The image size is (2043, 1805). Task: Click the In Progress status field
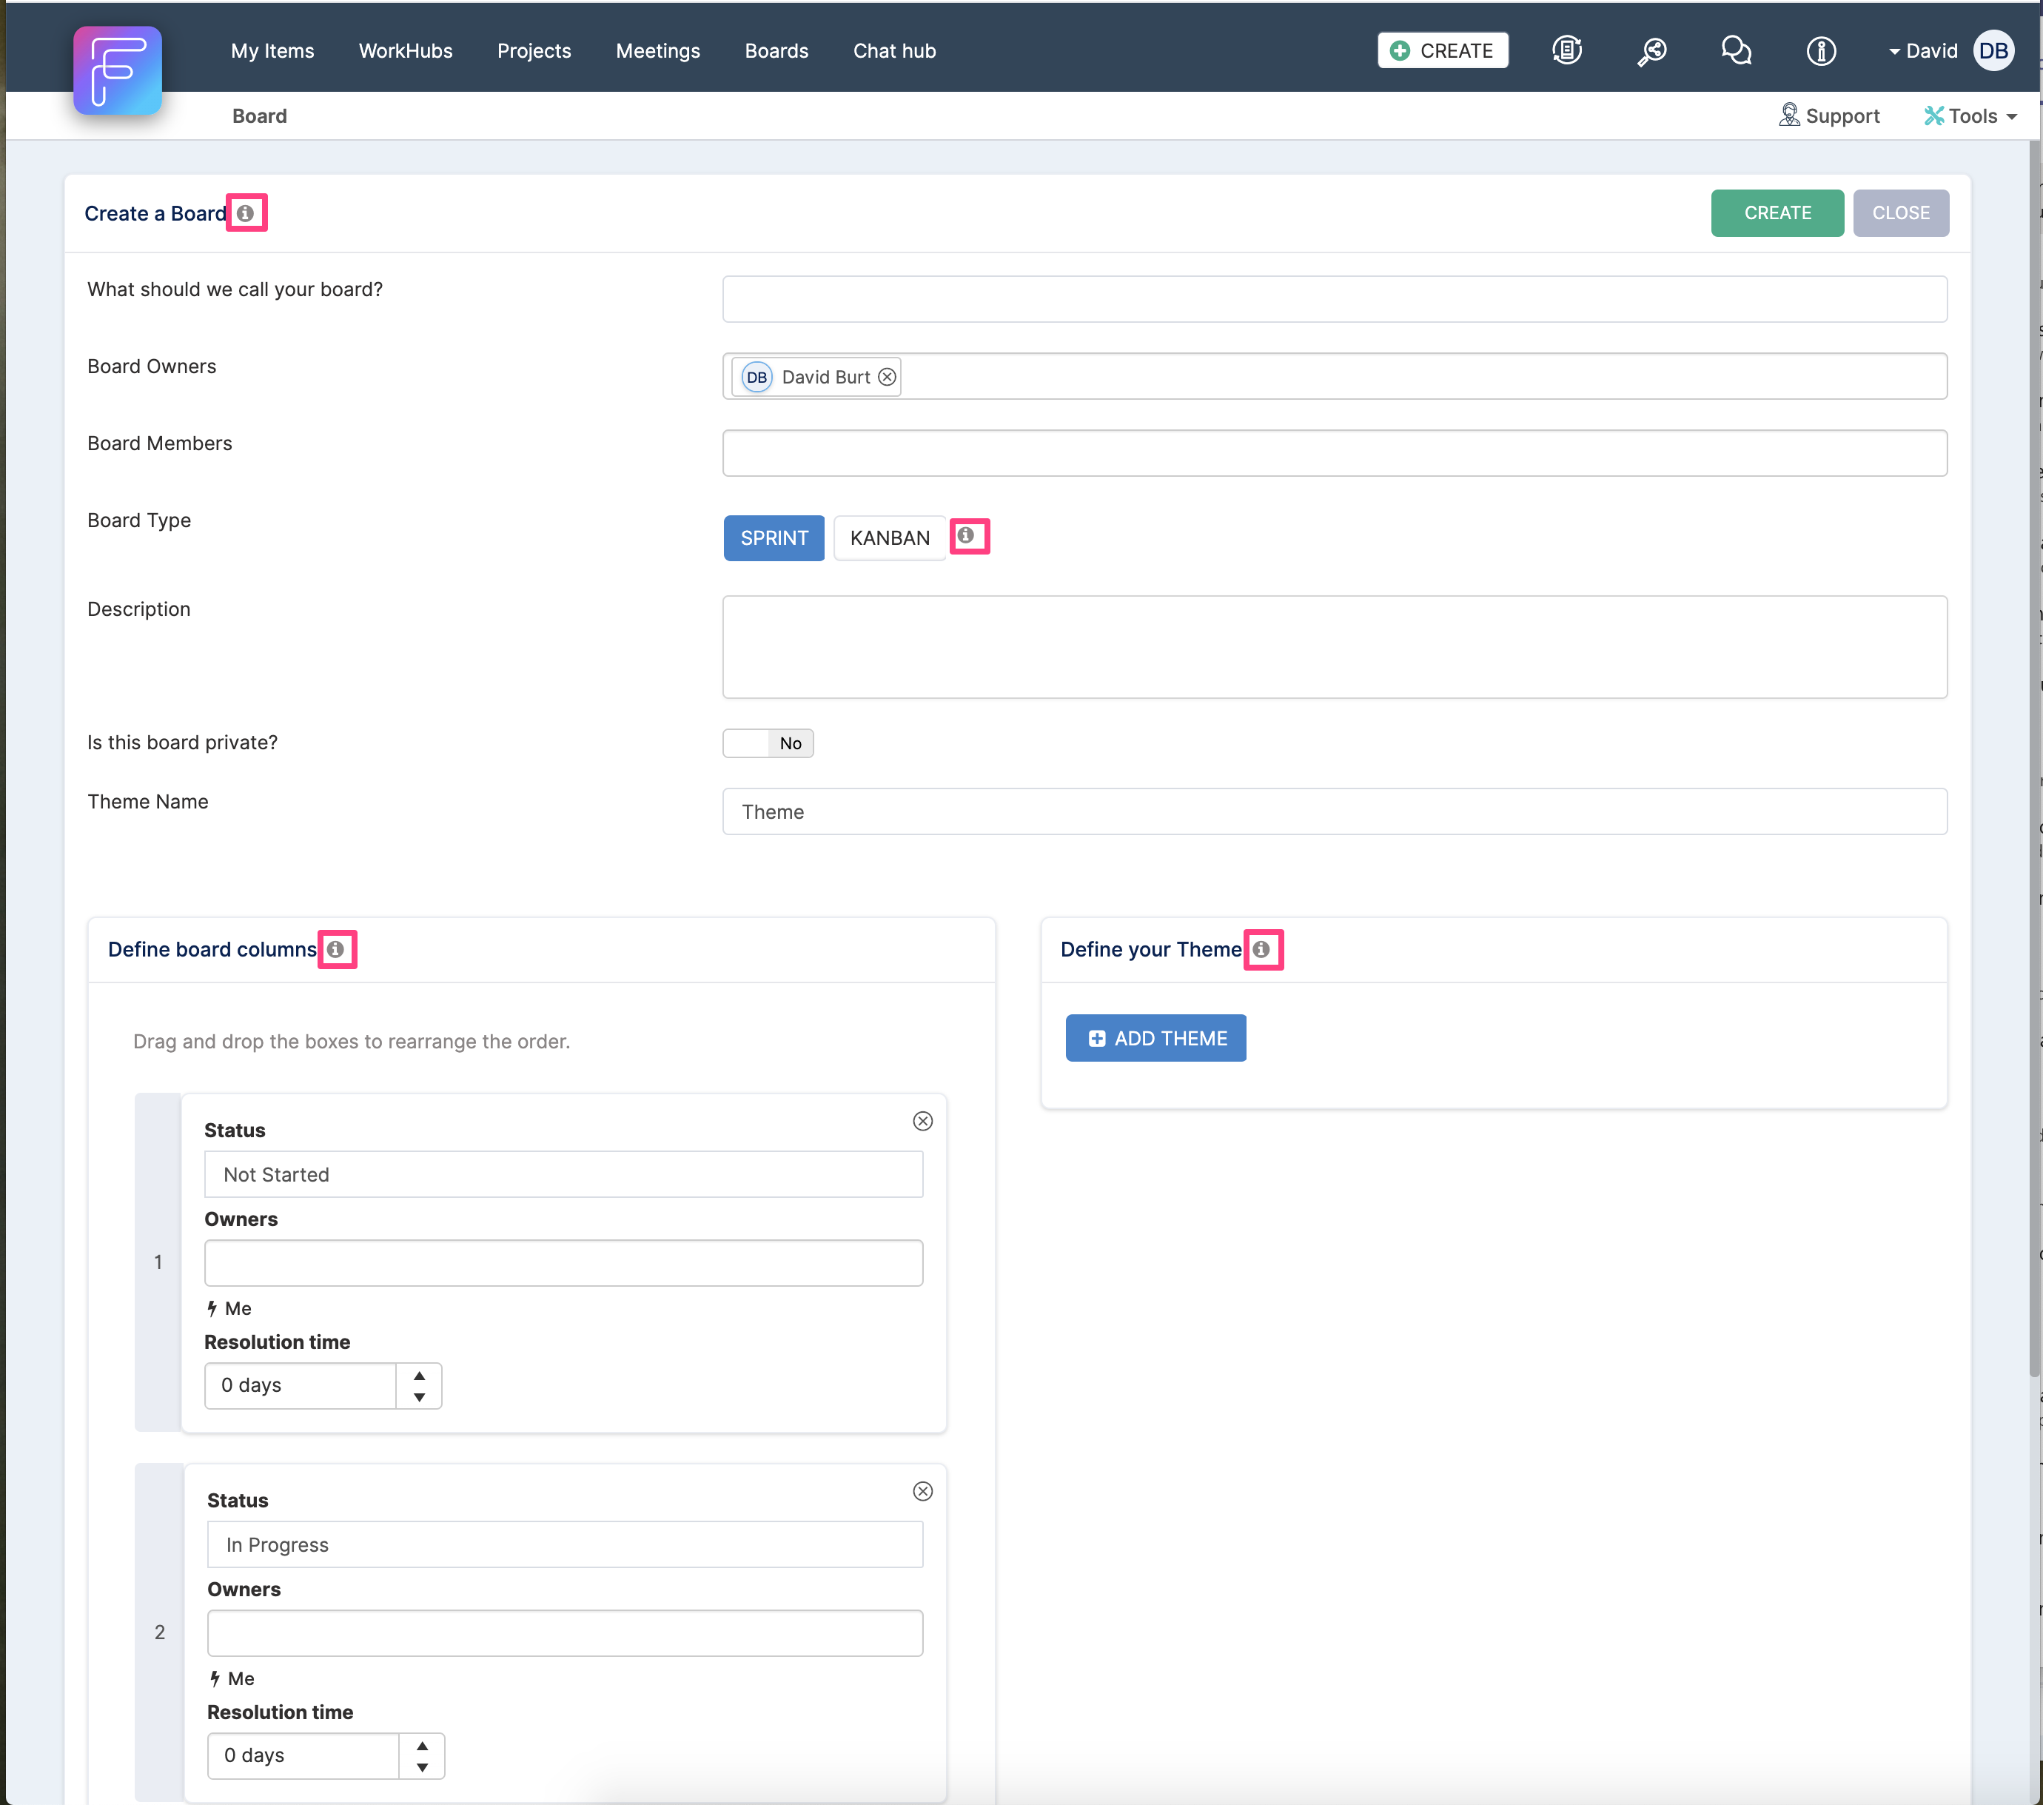(565, 1544)
